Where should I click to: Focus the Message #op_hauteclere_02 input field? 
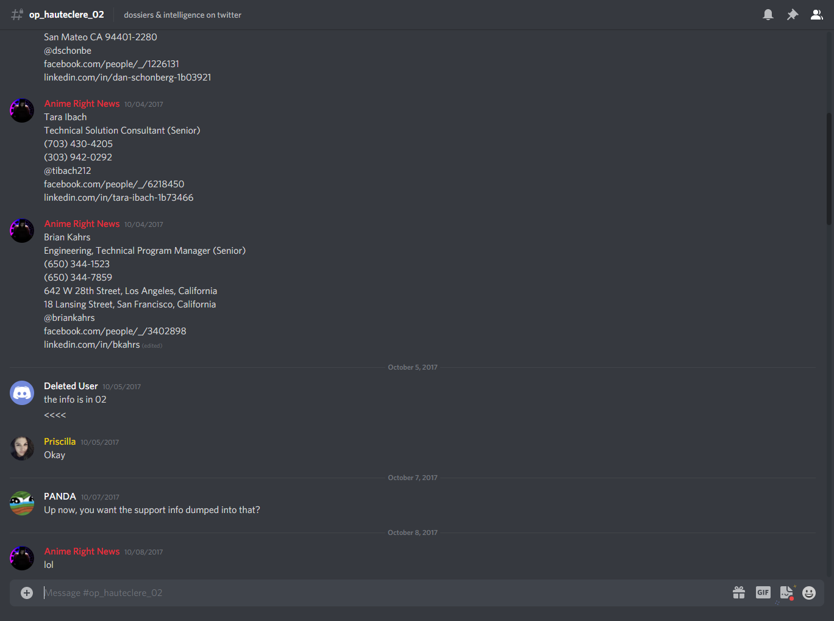[x=384, y=593]
